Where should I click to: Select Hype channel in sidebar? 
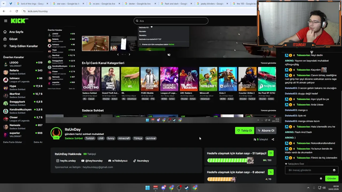23,87
